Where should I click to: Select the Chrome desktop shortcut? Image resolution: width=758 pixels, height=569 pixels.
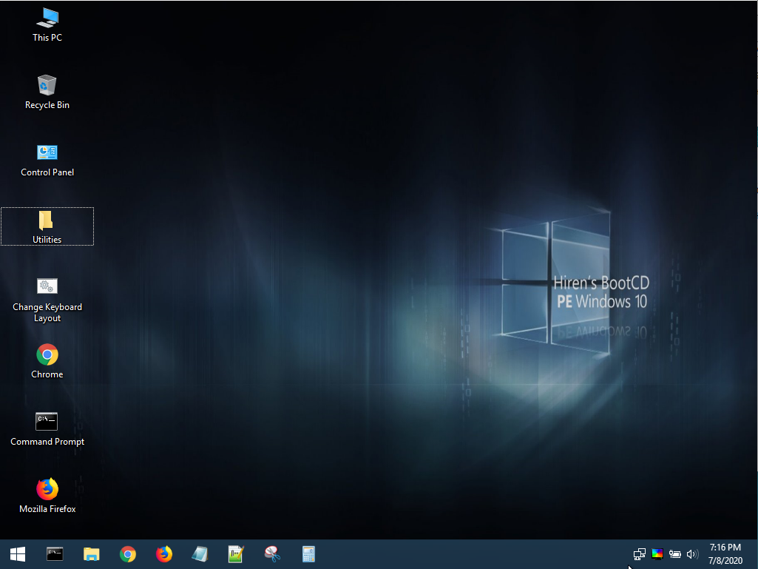pos(47,361)
